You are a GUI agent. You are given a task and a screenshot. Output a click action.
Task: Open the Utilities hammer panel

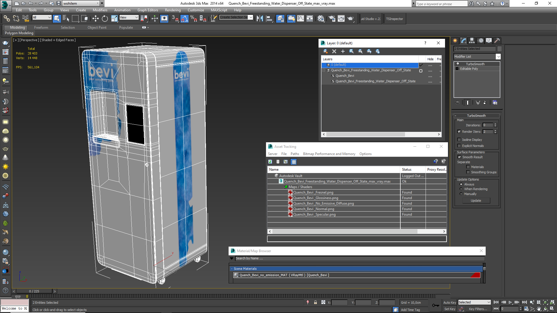coord(497,41)
